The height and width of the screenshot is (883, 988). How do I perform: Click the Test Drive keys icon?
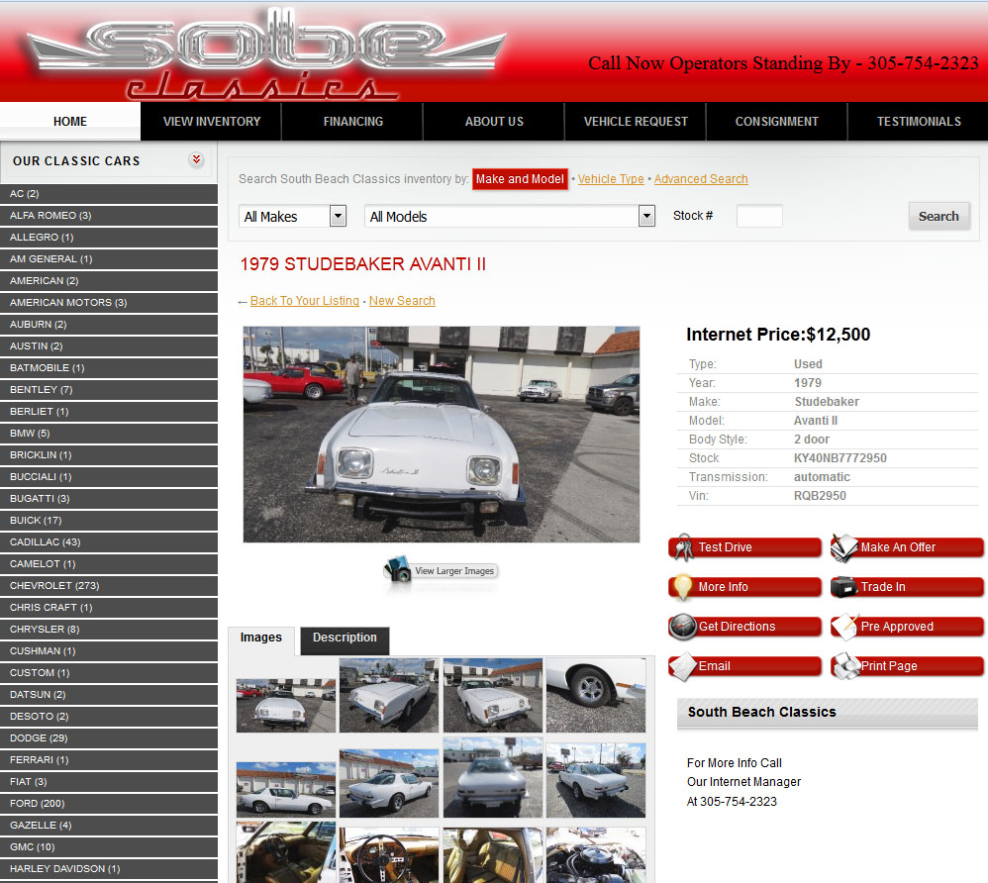681,547
